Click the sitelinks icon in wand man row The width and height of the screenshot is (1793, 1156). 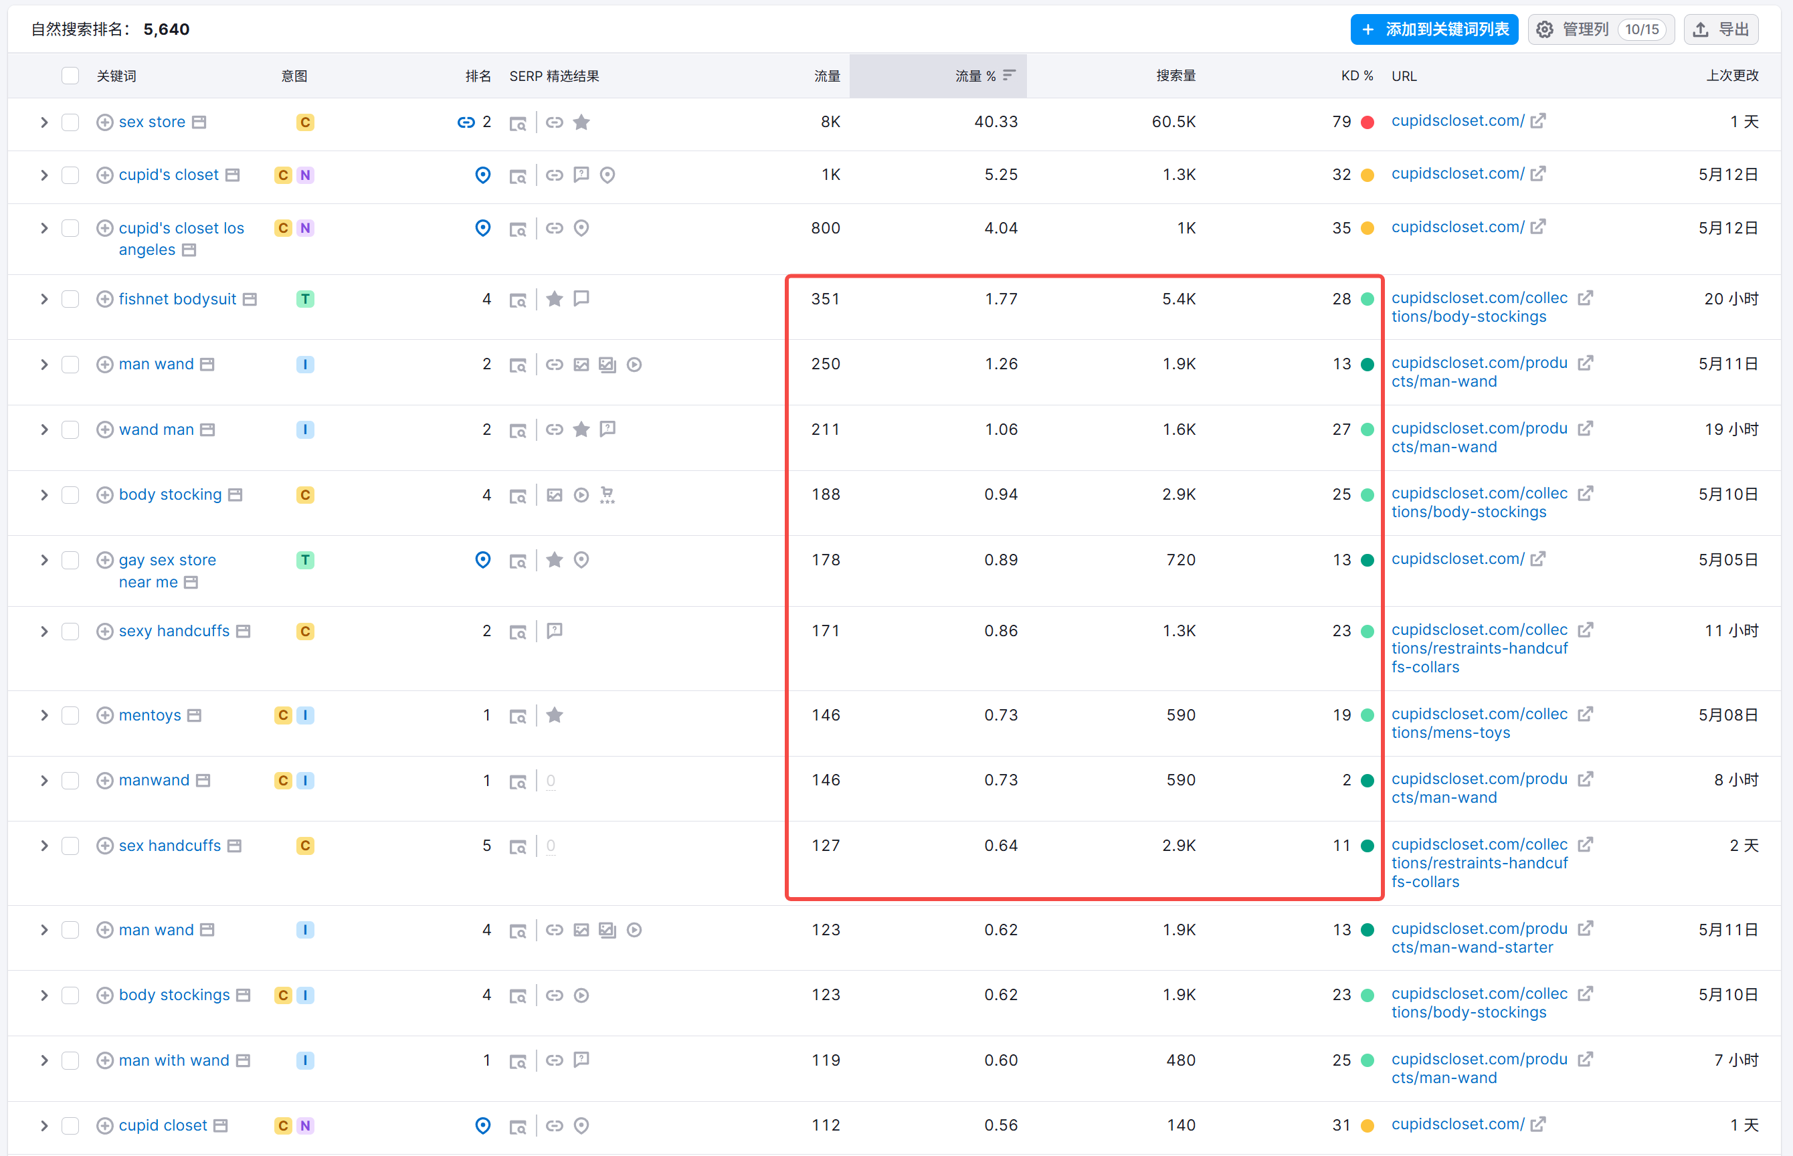pyautogui.click(x=555, y=430)
